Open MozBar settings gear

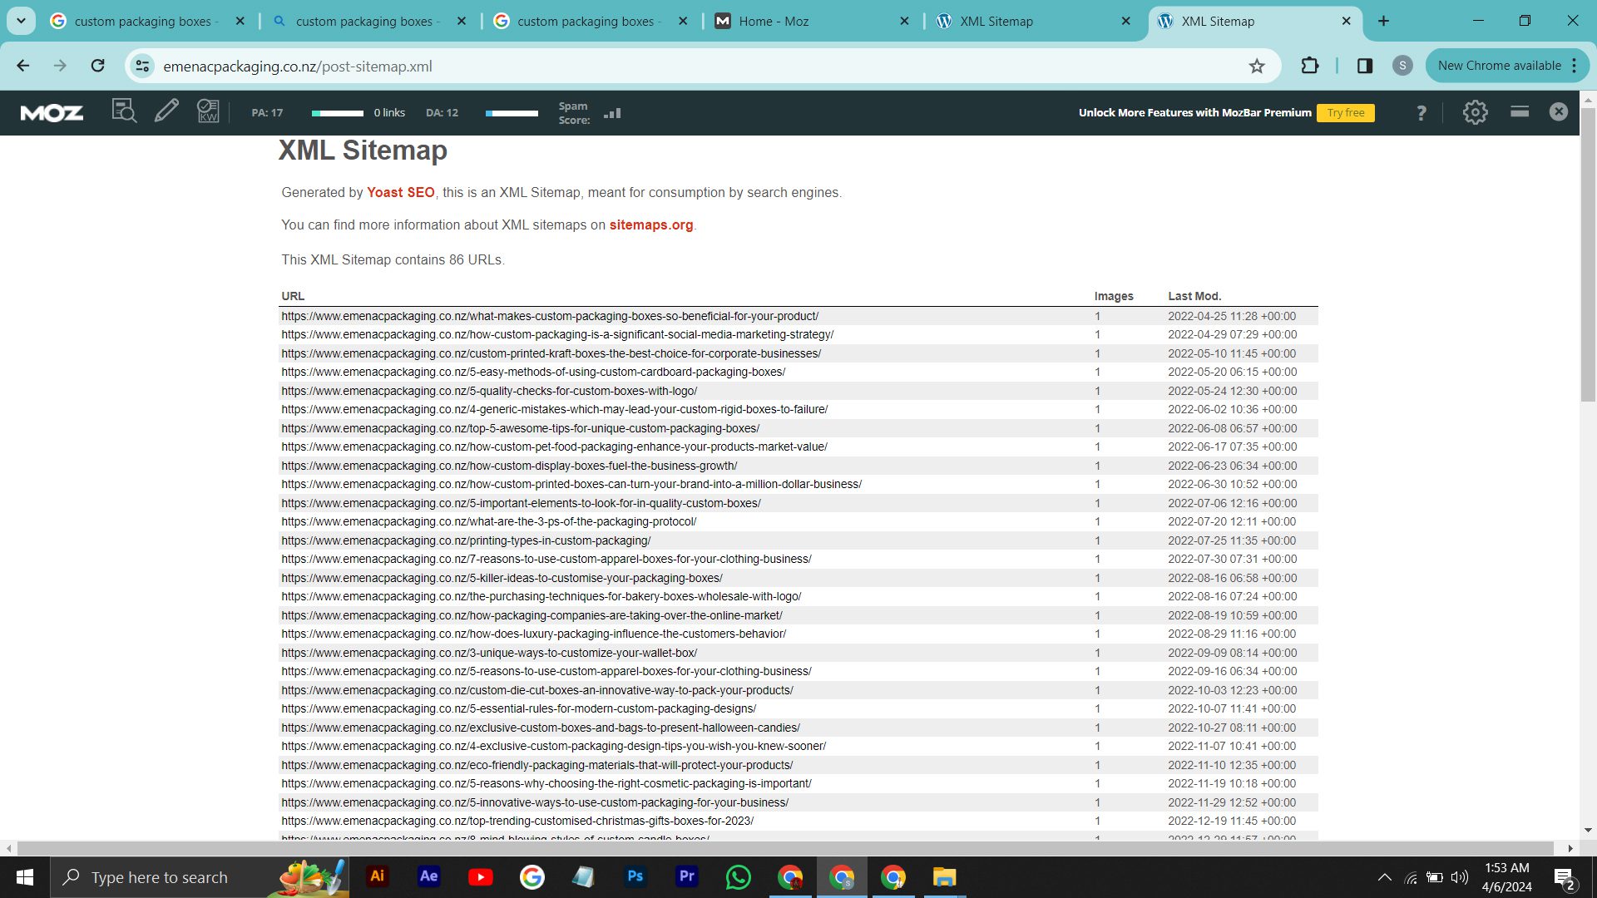pyautogui.click(x=1475, y=112)
